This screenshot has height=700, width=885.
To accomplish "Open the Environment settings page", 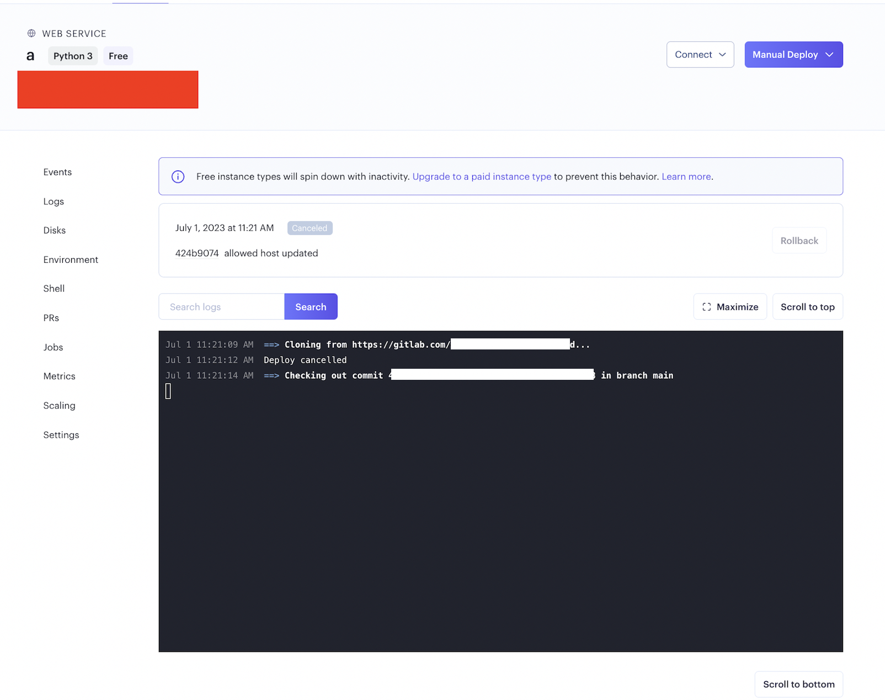I will [71, 259].
